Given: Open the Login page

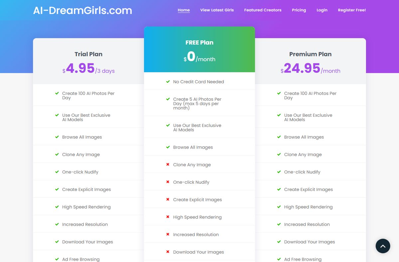Looking at the screenshot, I should click(x=322, y=10).
